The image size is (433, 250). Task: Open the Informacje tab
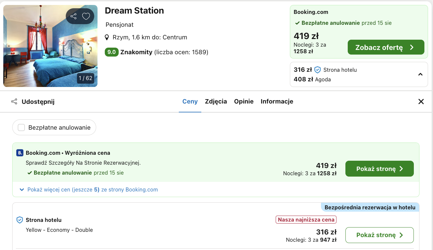coord(277,102)
